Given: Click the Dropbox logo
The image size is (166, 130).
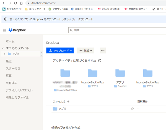Looking at the screenshot, I should tap(17, 30).
